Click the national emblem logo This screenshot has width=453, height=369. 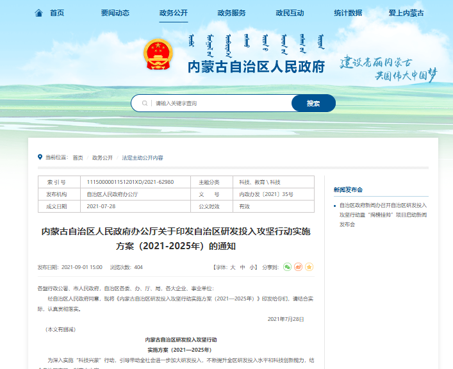point(158,54)
